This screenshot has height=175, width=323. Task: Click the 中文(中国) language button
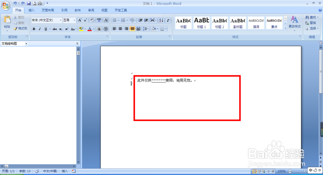(x=50, y=171)
